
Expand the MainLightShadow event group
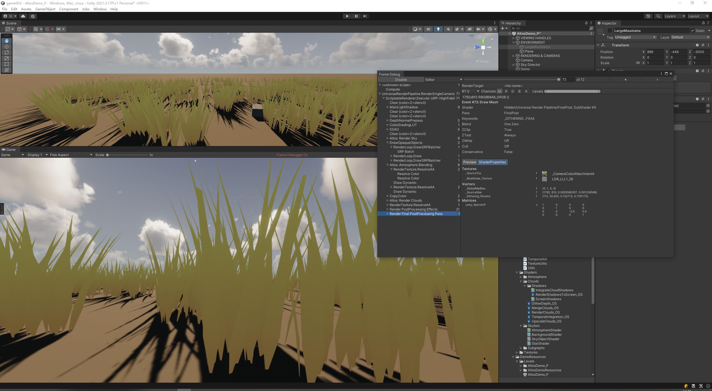[x=387, y=107]
